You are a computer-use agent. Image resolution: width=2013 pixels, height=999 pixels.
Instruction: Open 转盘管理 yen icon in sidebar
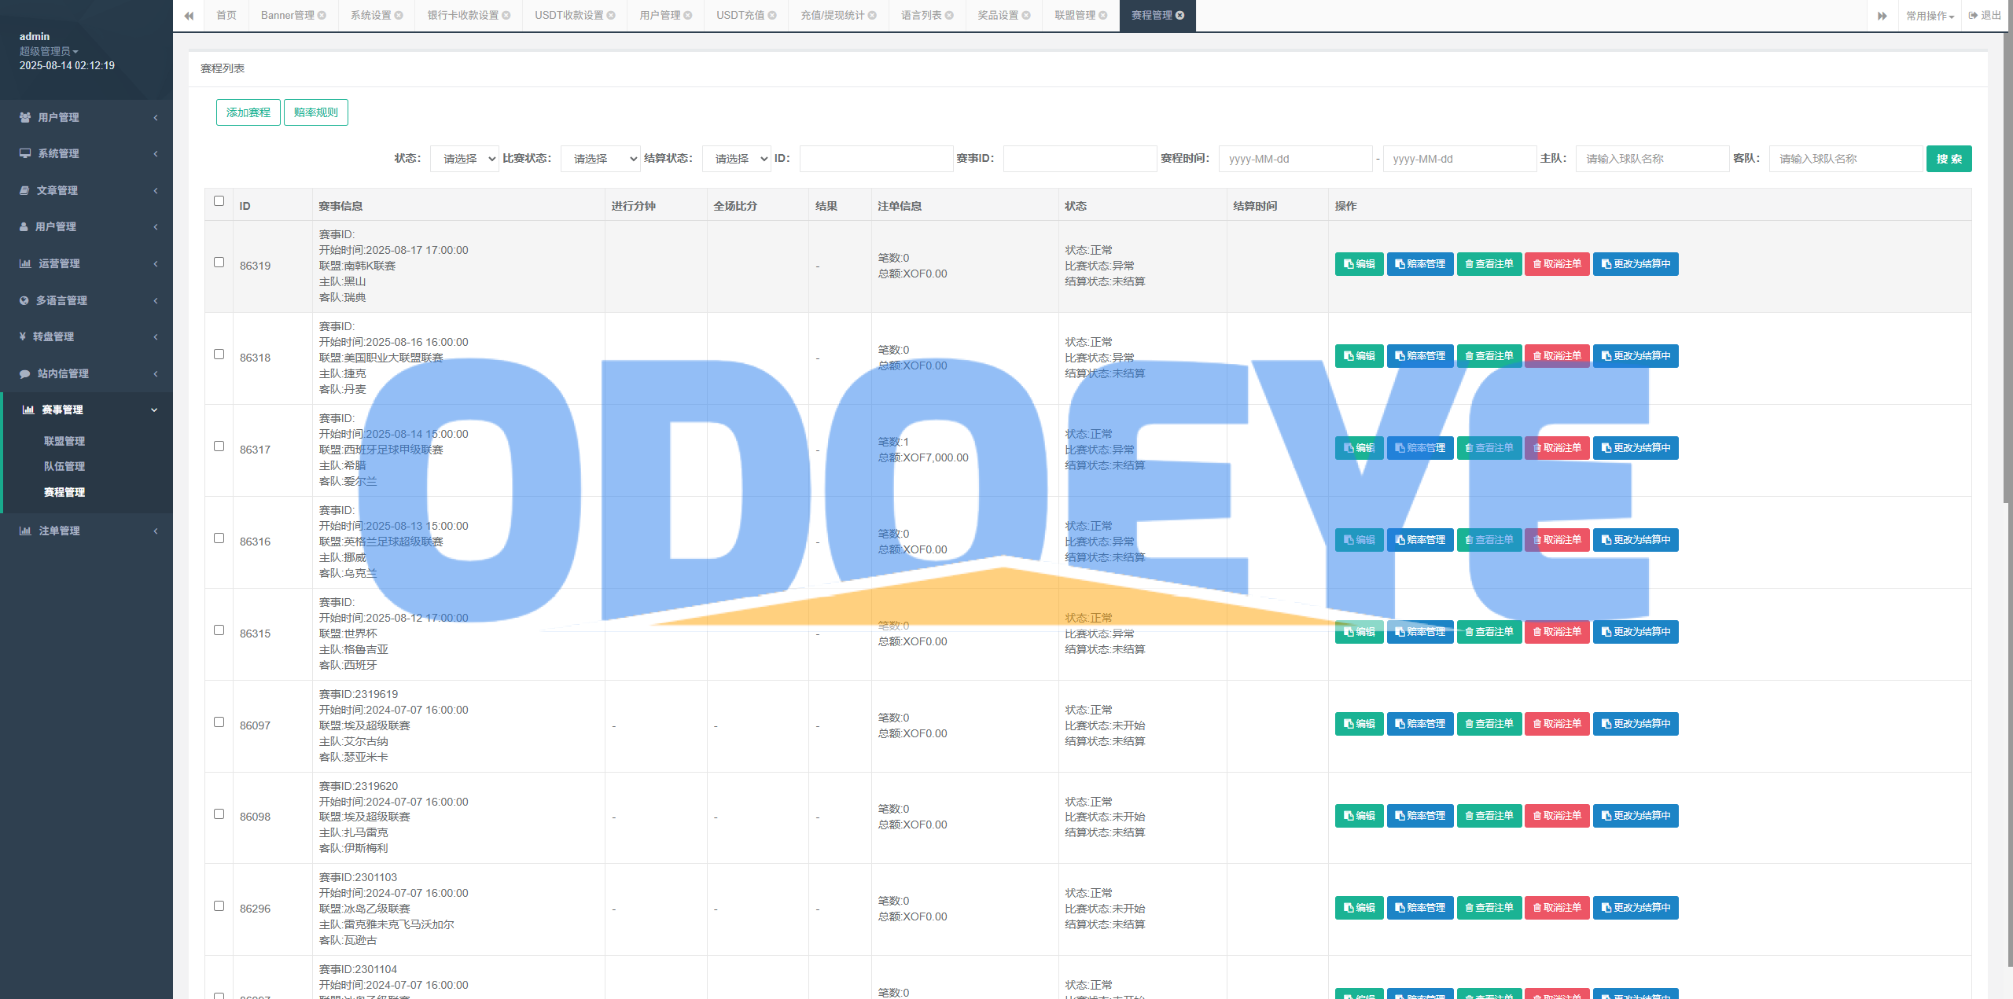(x=23, y=336)
